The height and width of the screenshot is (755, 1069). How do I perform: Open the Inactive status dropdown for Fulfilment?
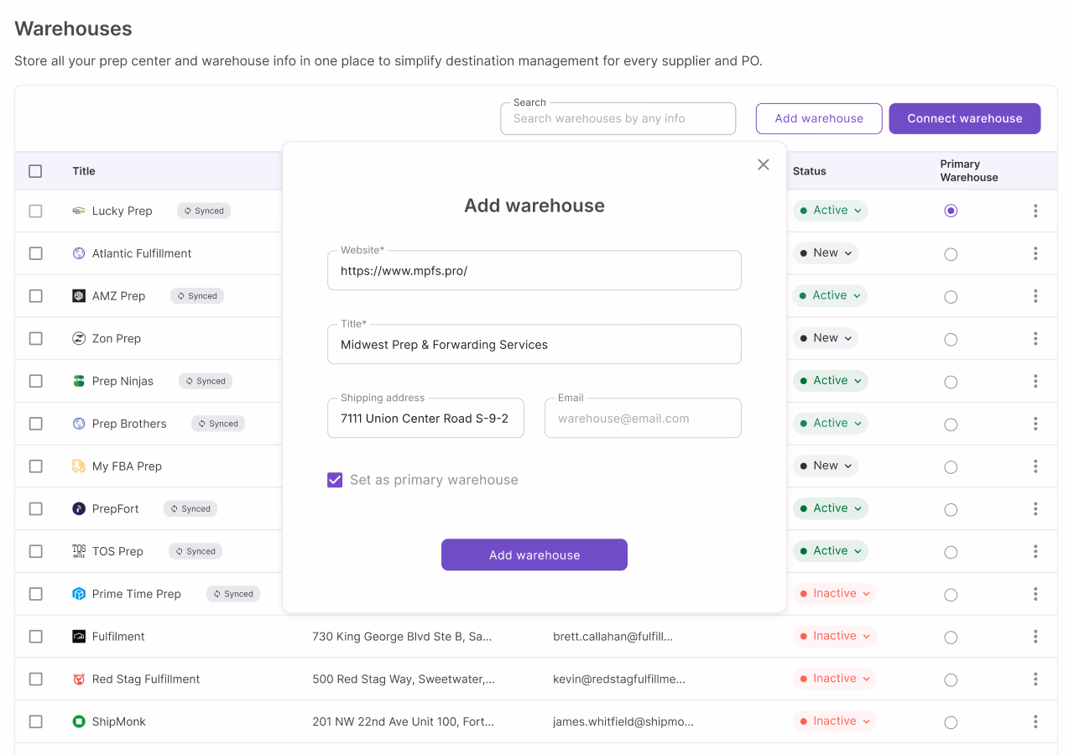point(834,636)
